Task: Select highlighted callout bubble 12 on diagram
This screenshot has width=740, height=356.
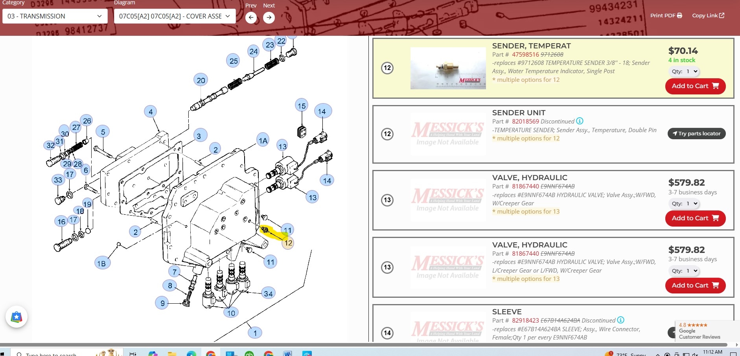Action: (x=288, y=243)
